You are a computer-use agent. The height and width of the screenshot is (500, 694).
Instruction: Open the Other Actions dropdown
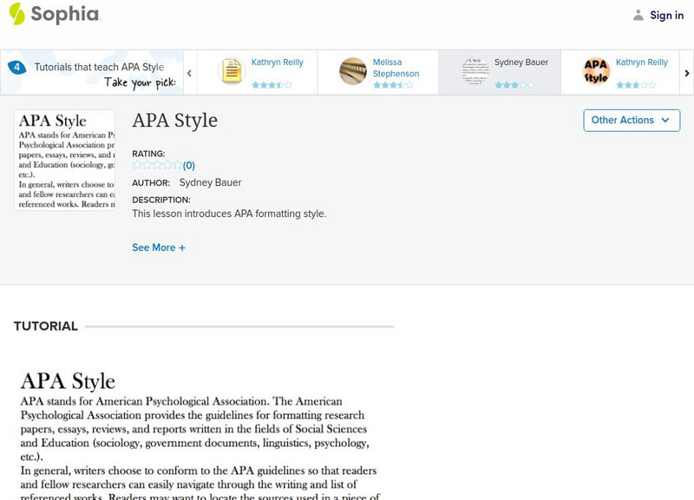click(x=631, y=120)
